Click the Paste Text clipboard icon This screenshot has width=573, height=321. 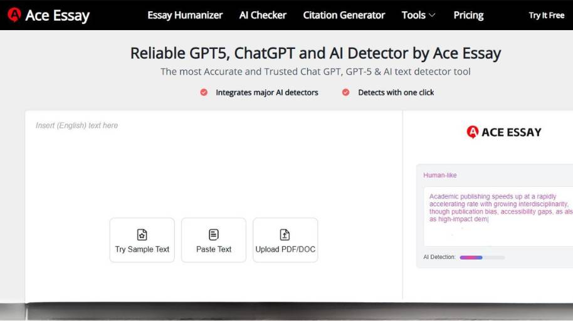point(214,234)
